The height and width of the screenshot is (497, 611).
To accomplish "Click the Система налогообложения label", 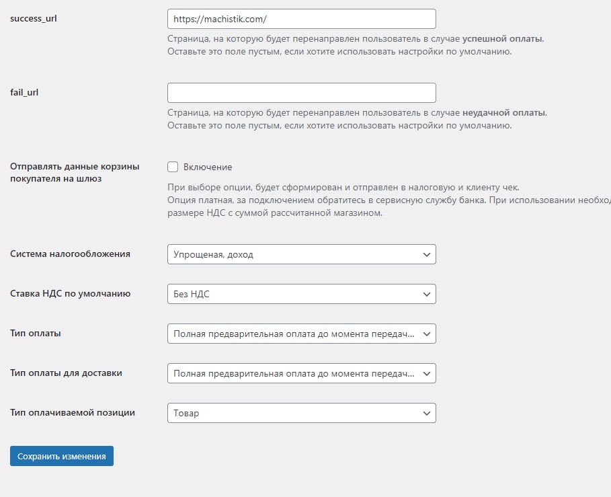I will (x=70, y=254).
